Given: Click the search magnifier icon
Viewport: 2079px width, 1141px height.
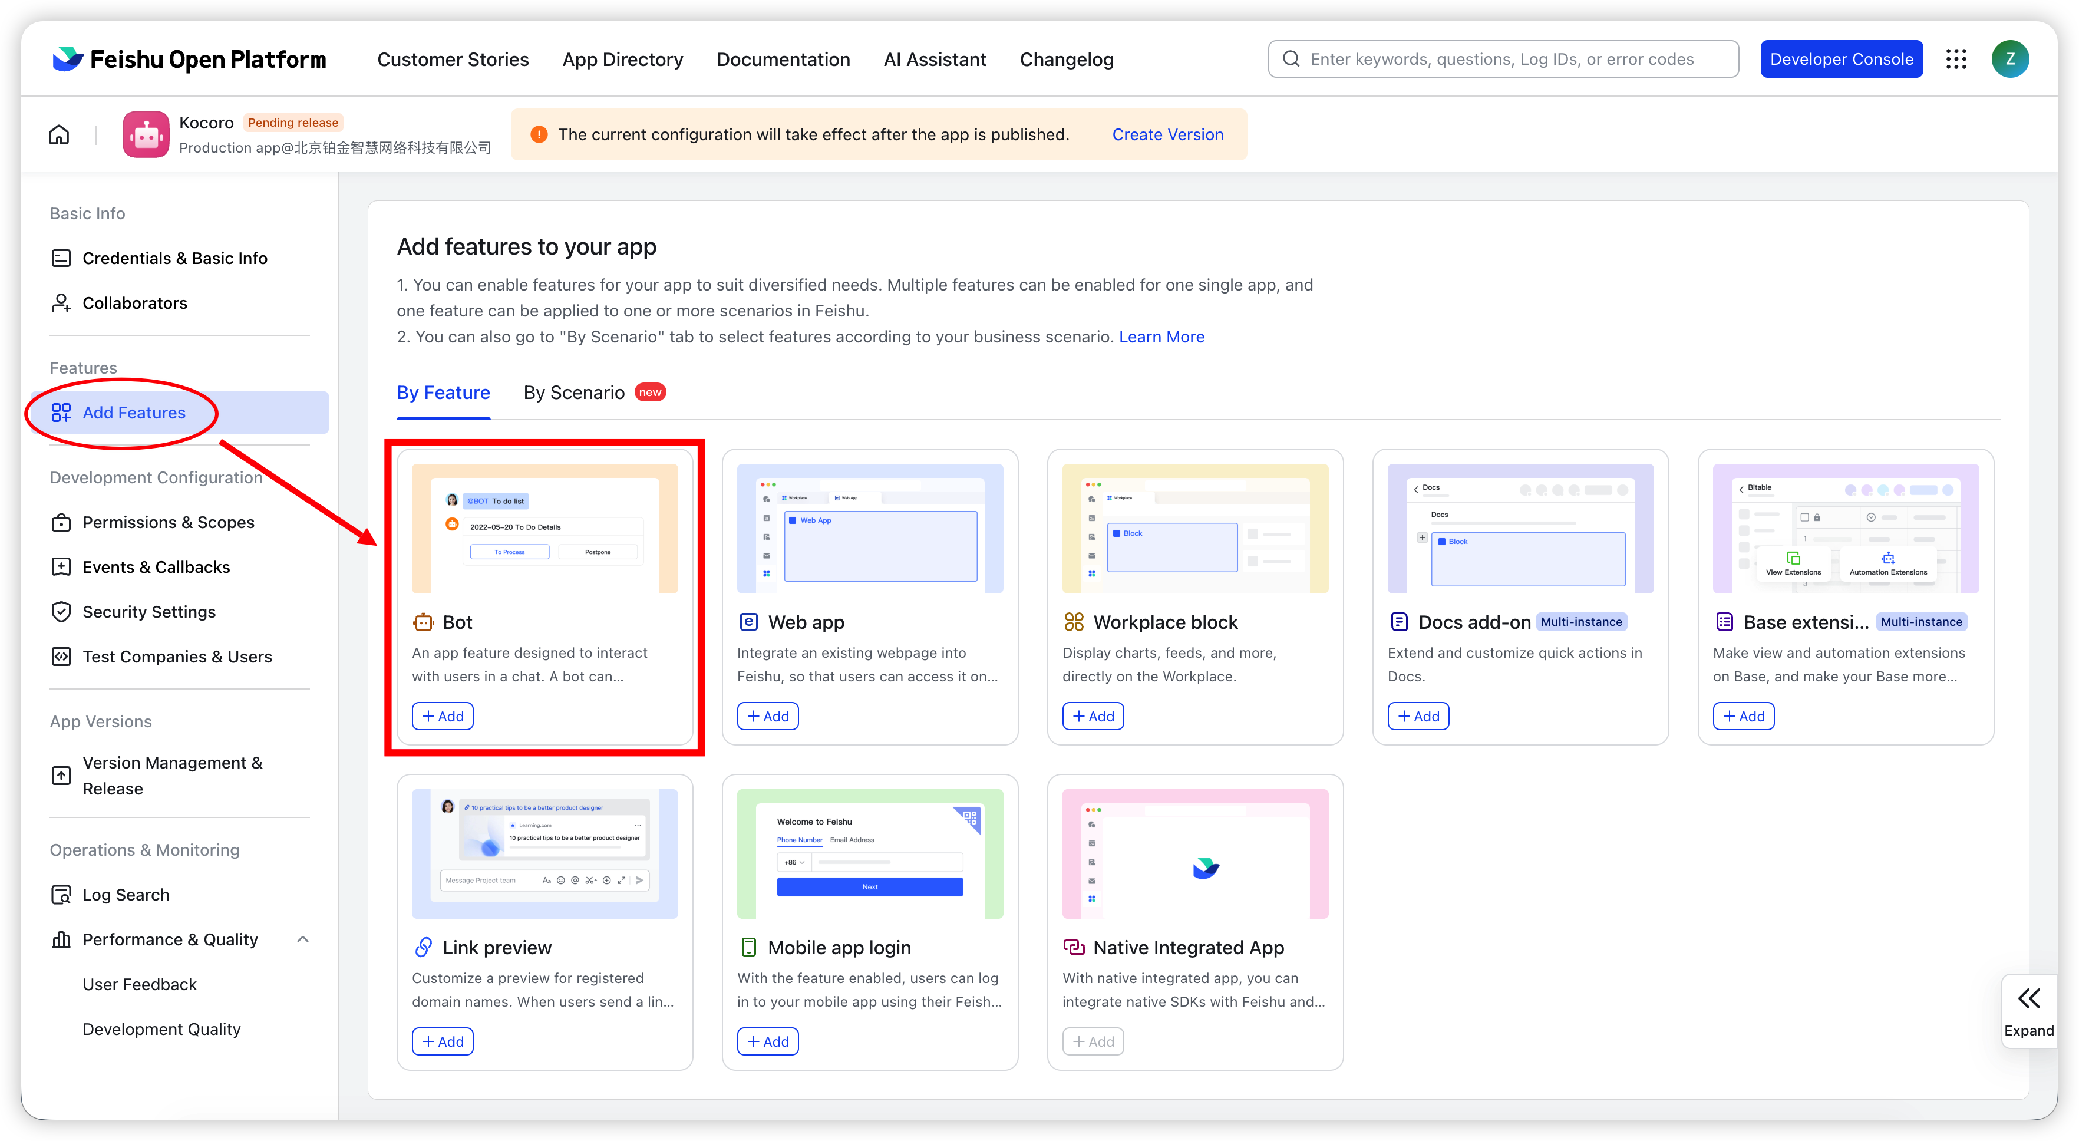Looking at the screenshot, I should 1291,59.
